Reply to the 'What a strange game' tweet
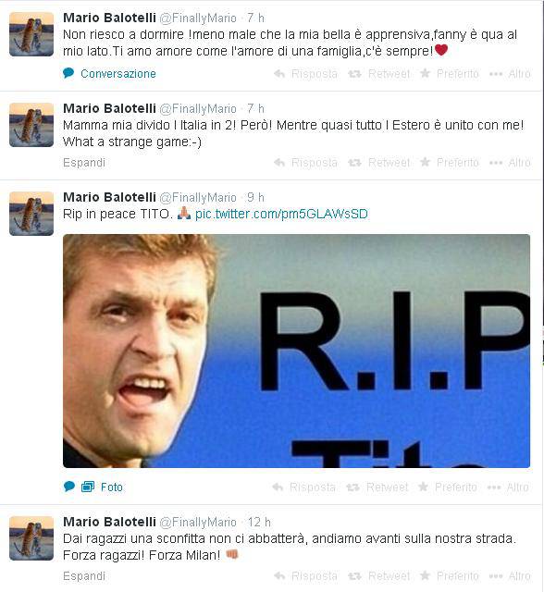 (x=306, y=163)
